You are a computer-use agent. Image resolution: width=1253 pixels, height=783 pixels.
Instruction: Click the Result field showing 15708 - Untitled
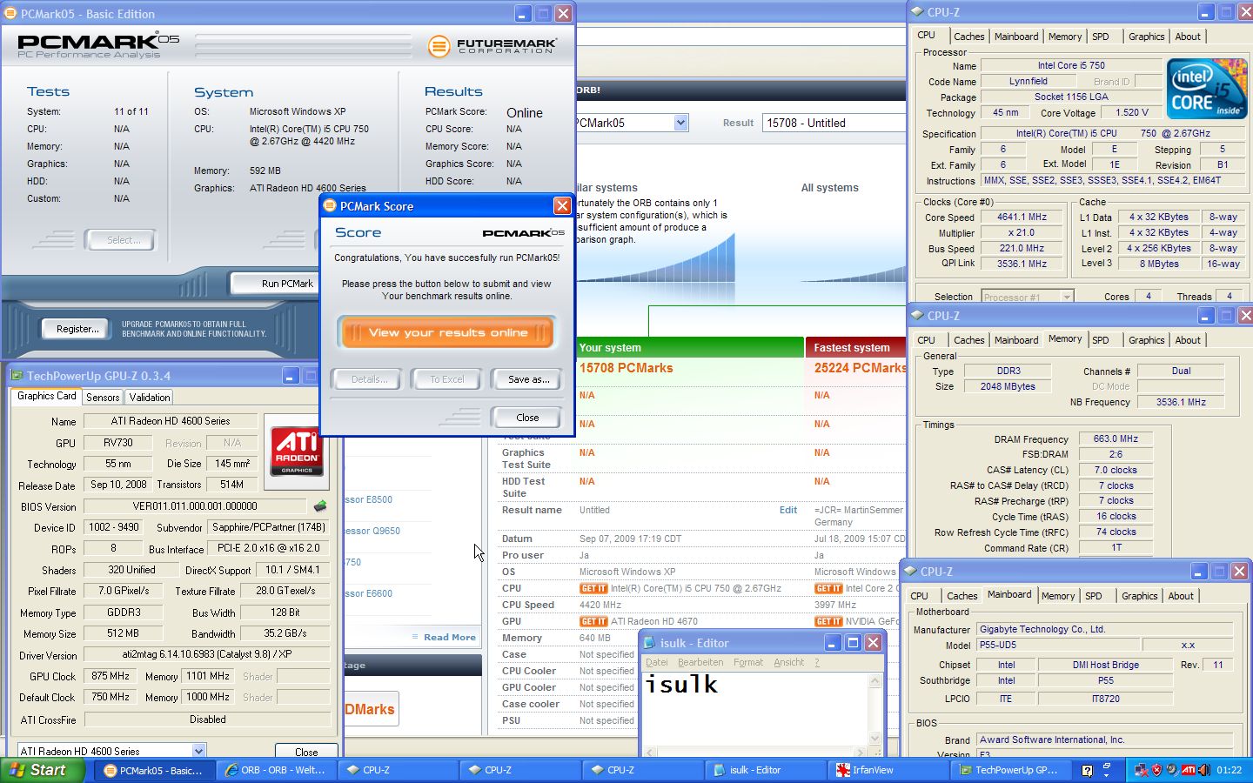tap(834, 123)
